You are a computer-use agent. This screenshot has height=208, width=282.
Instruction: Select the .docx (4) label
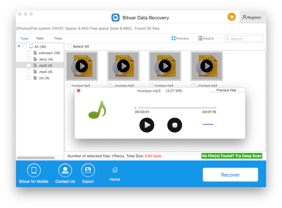click(x=46, y=59)
